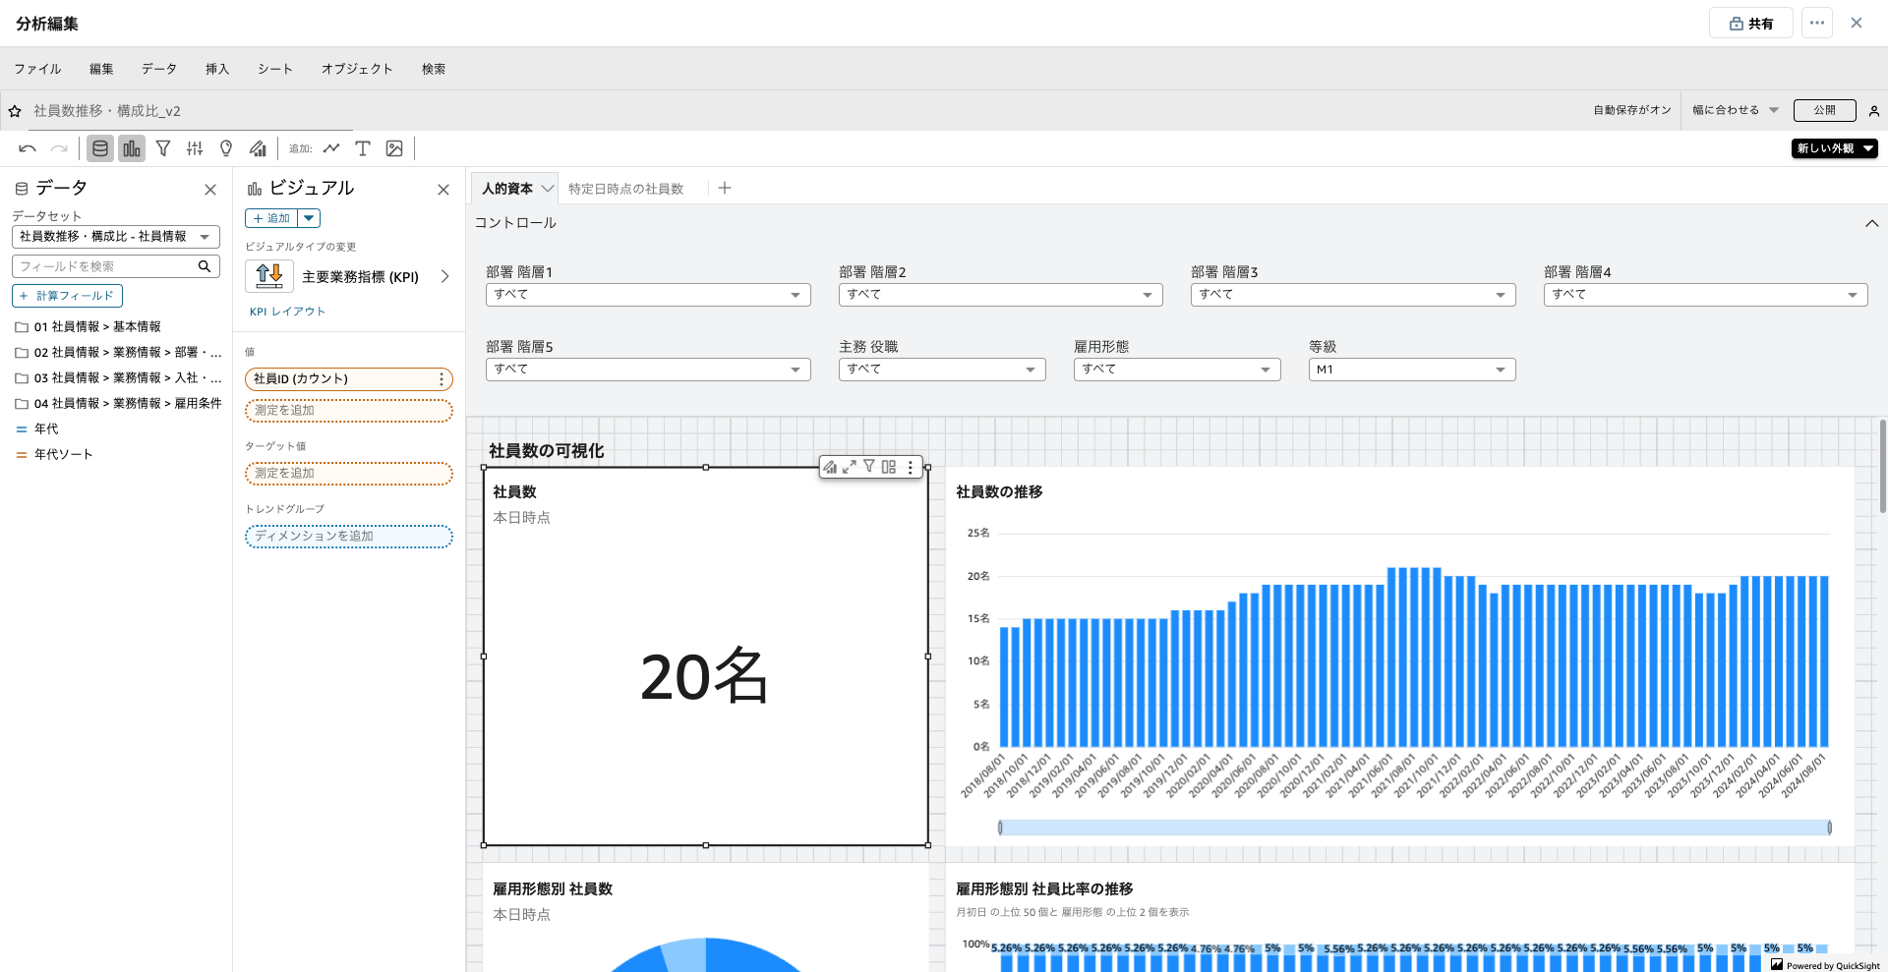Insert an image using the toolbar image icon

point(394,148)
